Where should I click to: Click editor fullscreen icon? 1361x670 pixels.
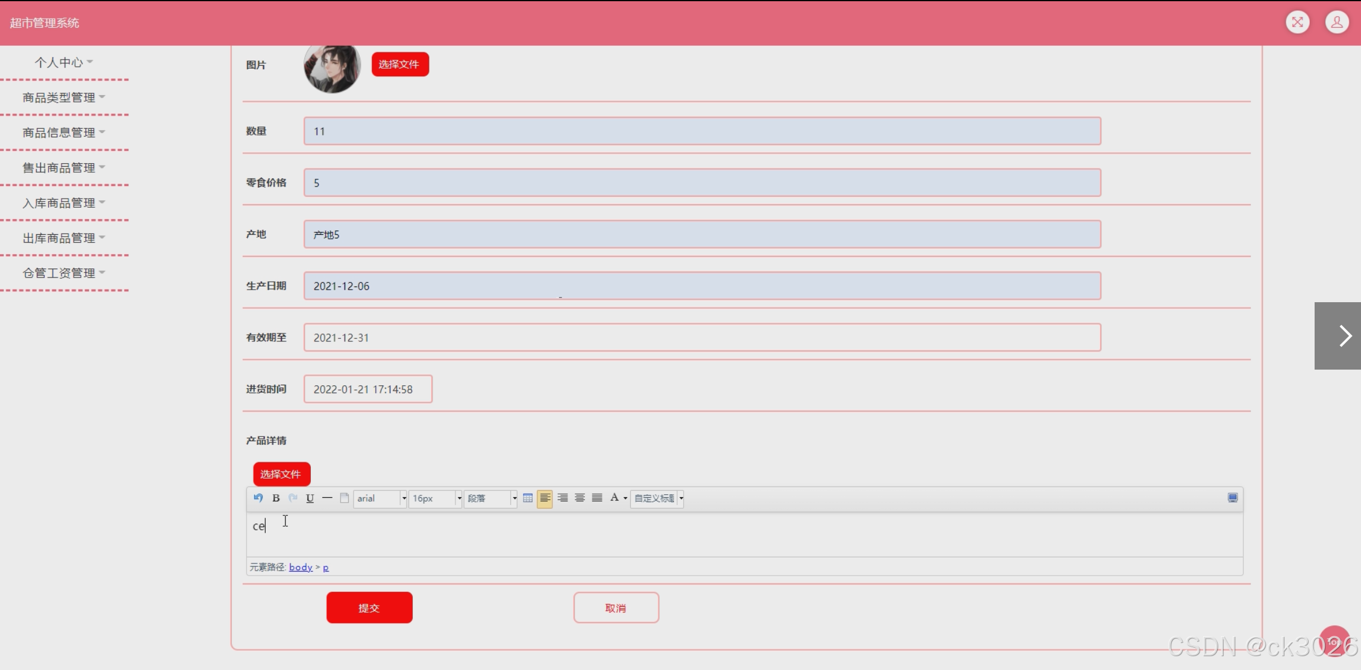click(x=1232, y=498)
